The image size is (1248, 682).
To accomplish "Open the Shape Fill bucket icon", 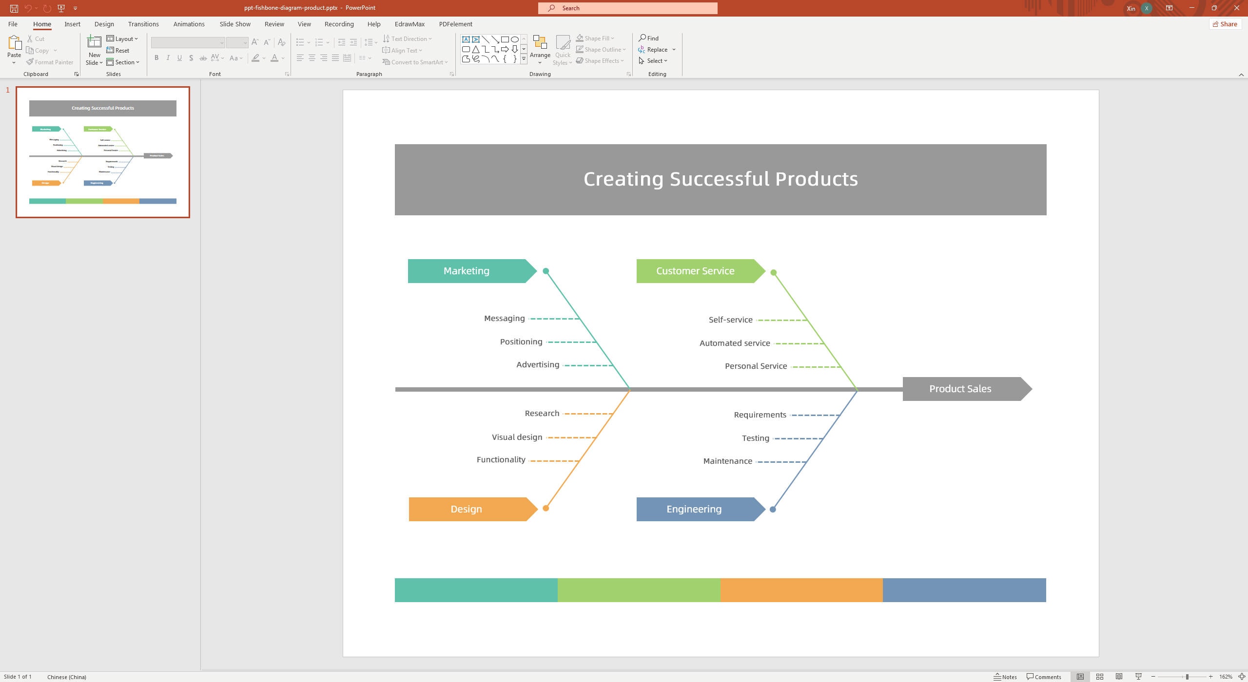I will (579, 38).
